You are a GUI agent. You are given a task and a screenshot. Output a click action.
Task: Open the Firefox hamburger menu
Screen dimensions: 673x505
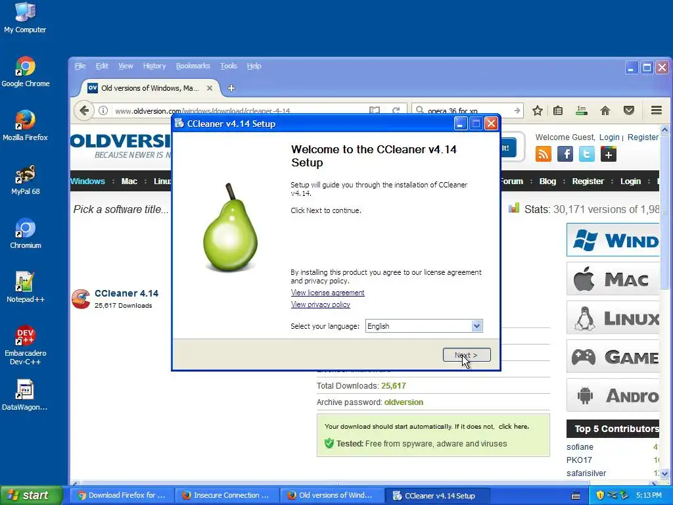657,110
